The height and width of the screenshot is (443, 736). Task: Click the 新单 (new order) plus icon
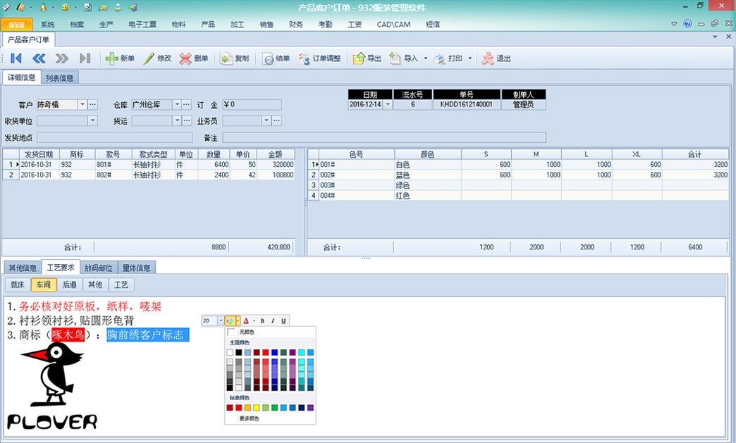(112, 58)
